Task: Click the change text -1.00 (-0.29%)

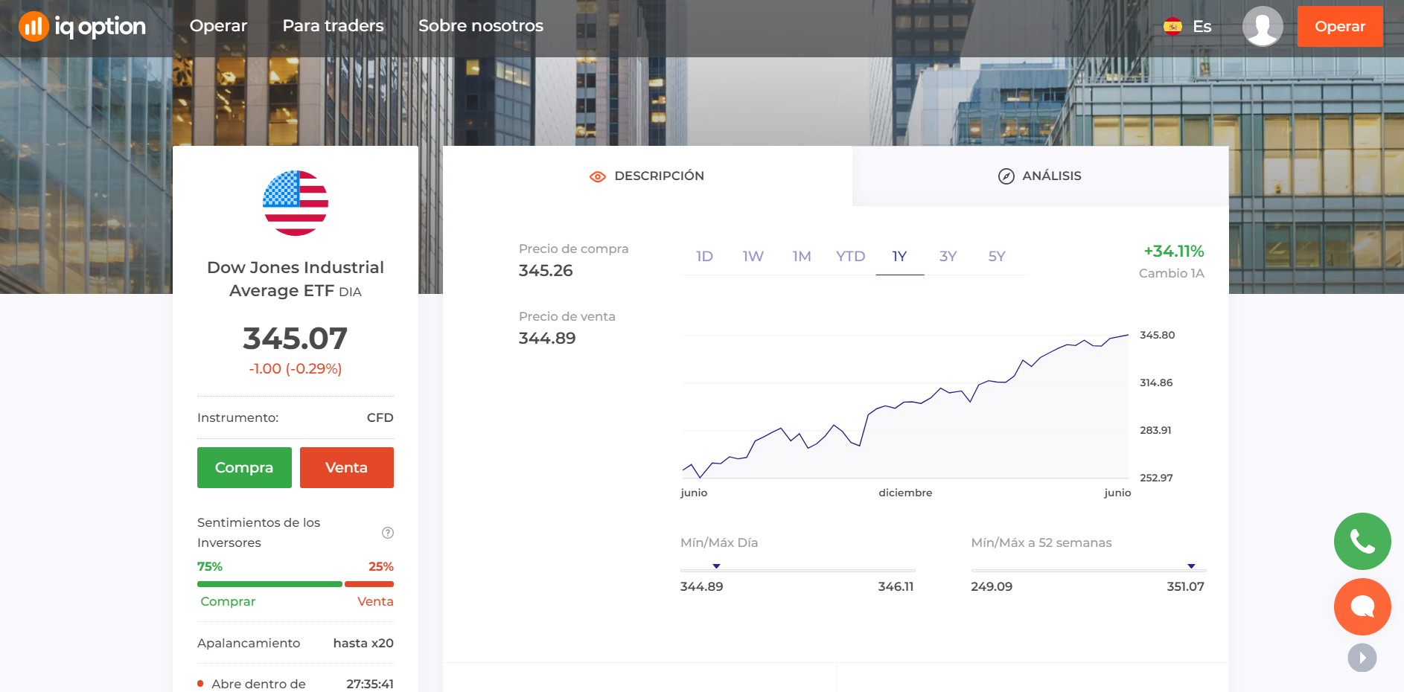Action: pos(296,369)
